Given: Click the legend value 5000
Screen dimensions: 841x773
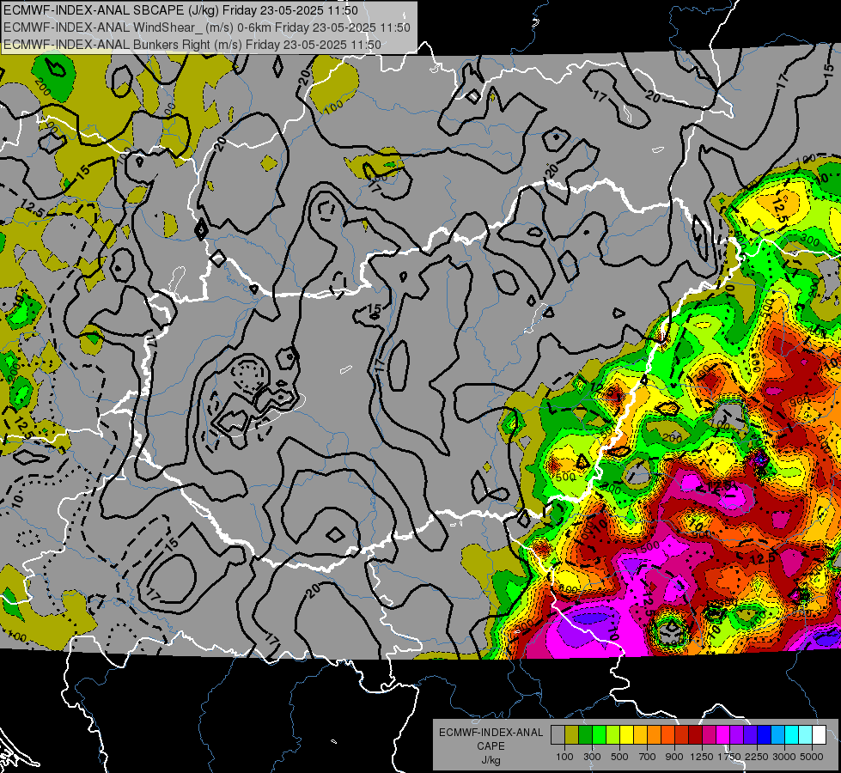Looking at the screenshot, I should pos(812,758).
